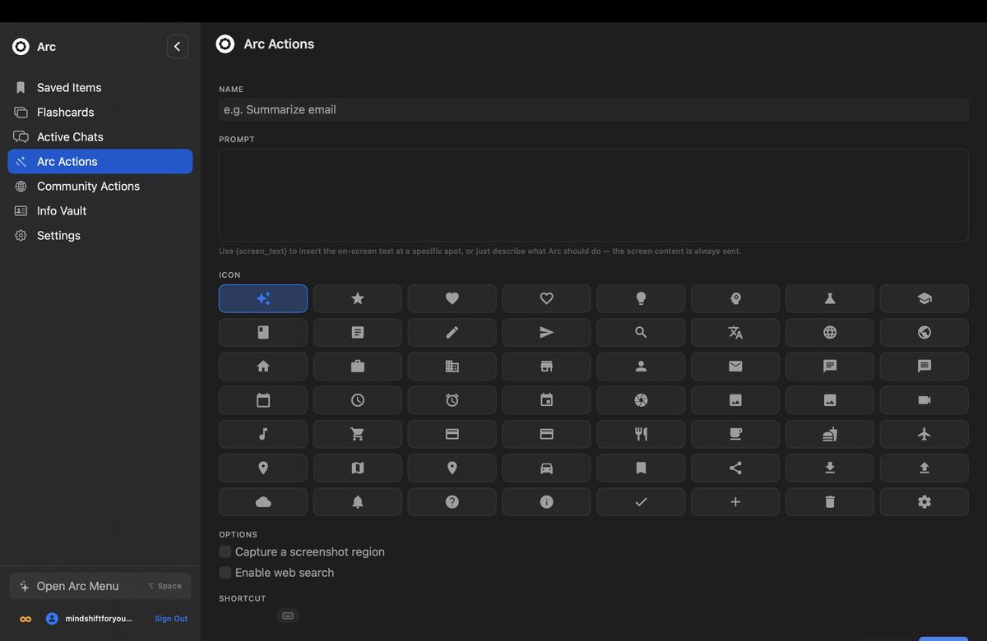Select Arc Actions in the sidebar
Viewport: 987px width, 641px height.
pos(100,161)
